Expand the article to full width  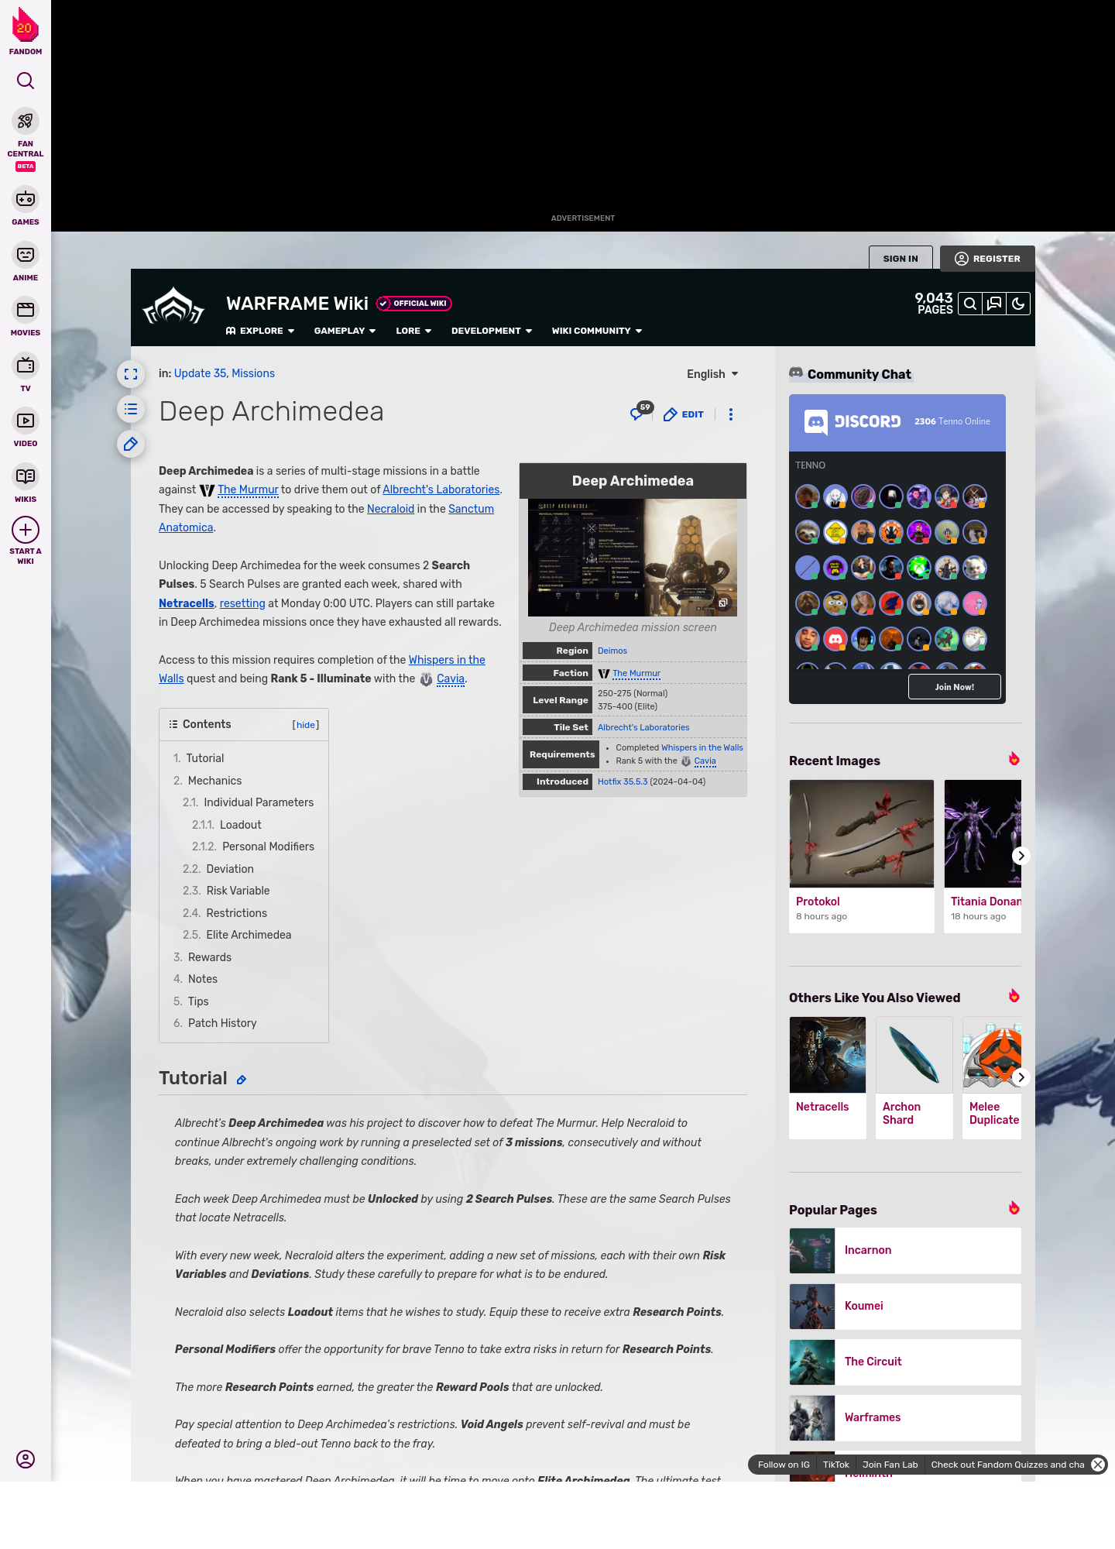131,374
